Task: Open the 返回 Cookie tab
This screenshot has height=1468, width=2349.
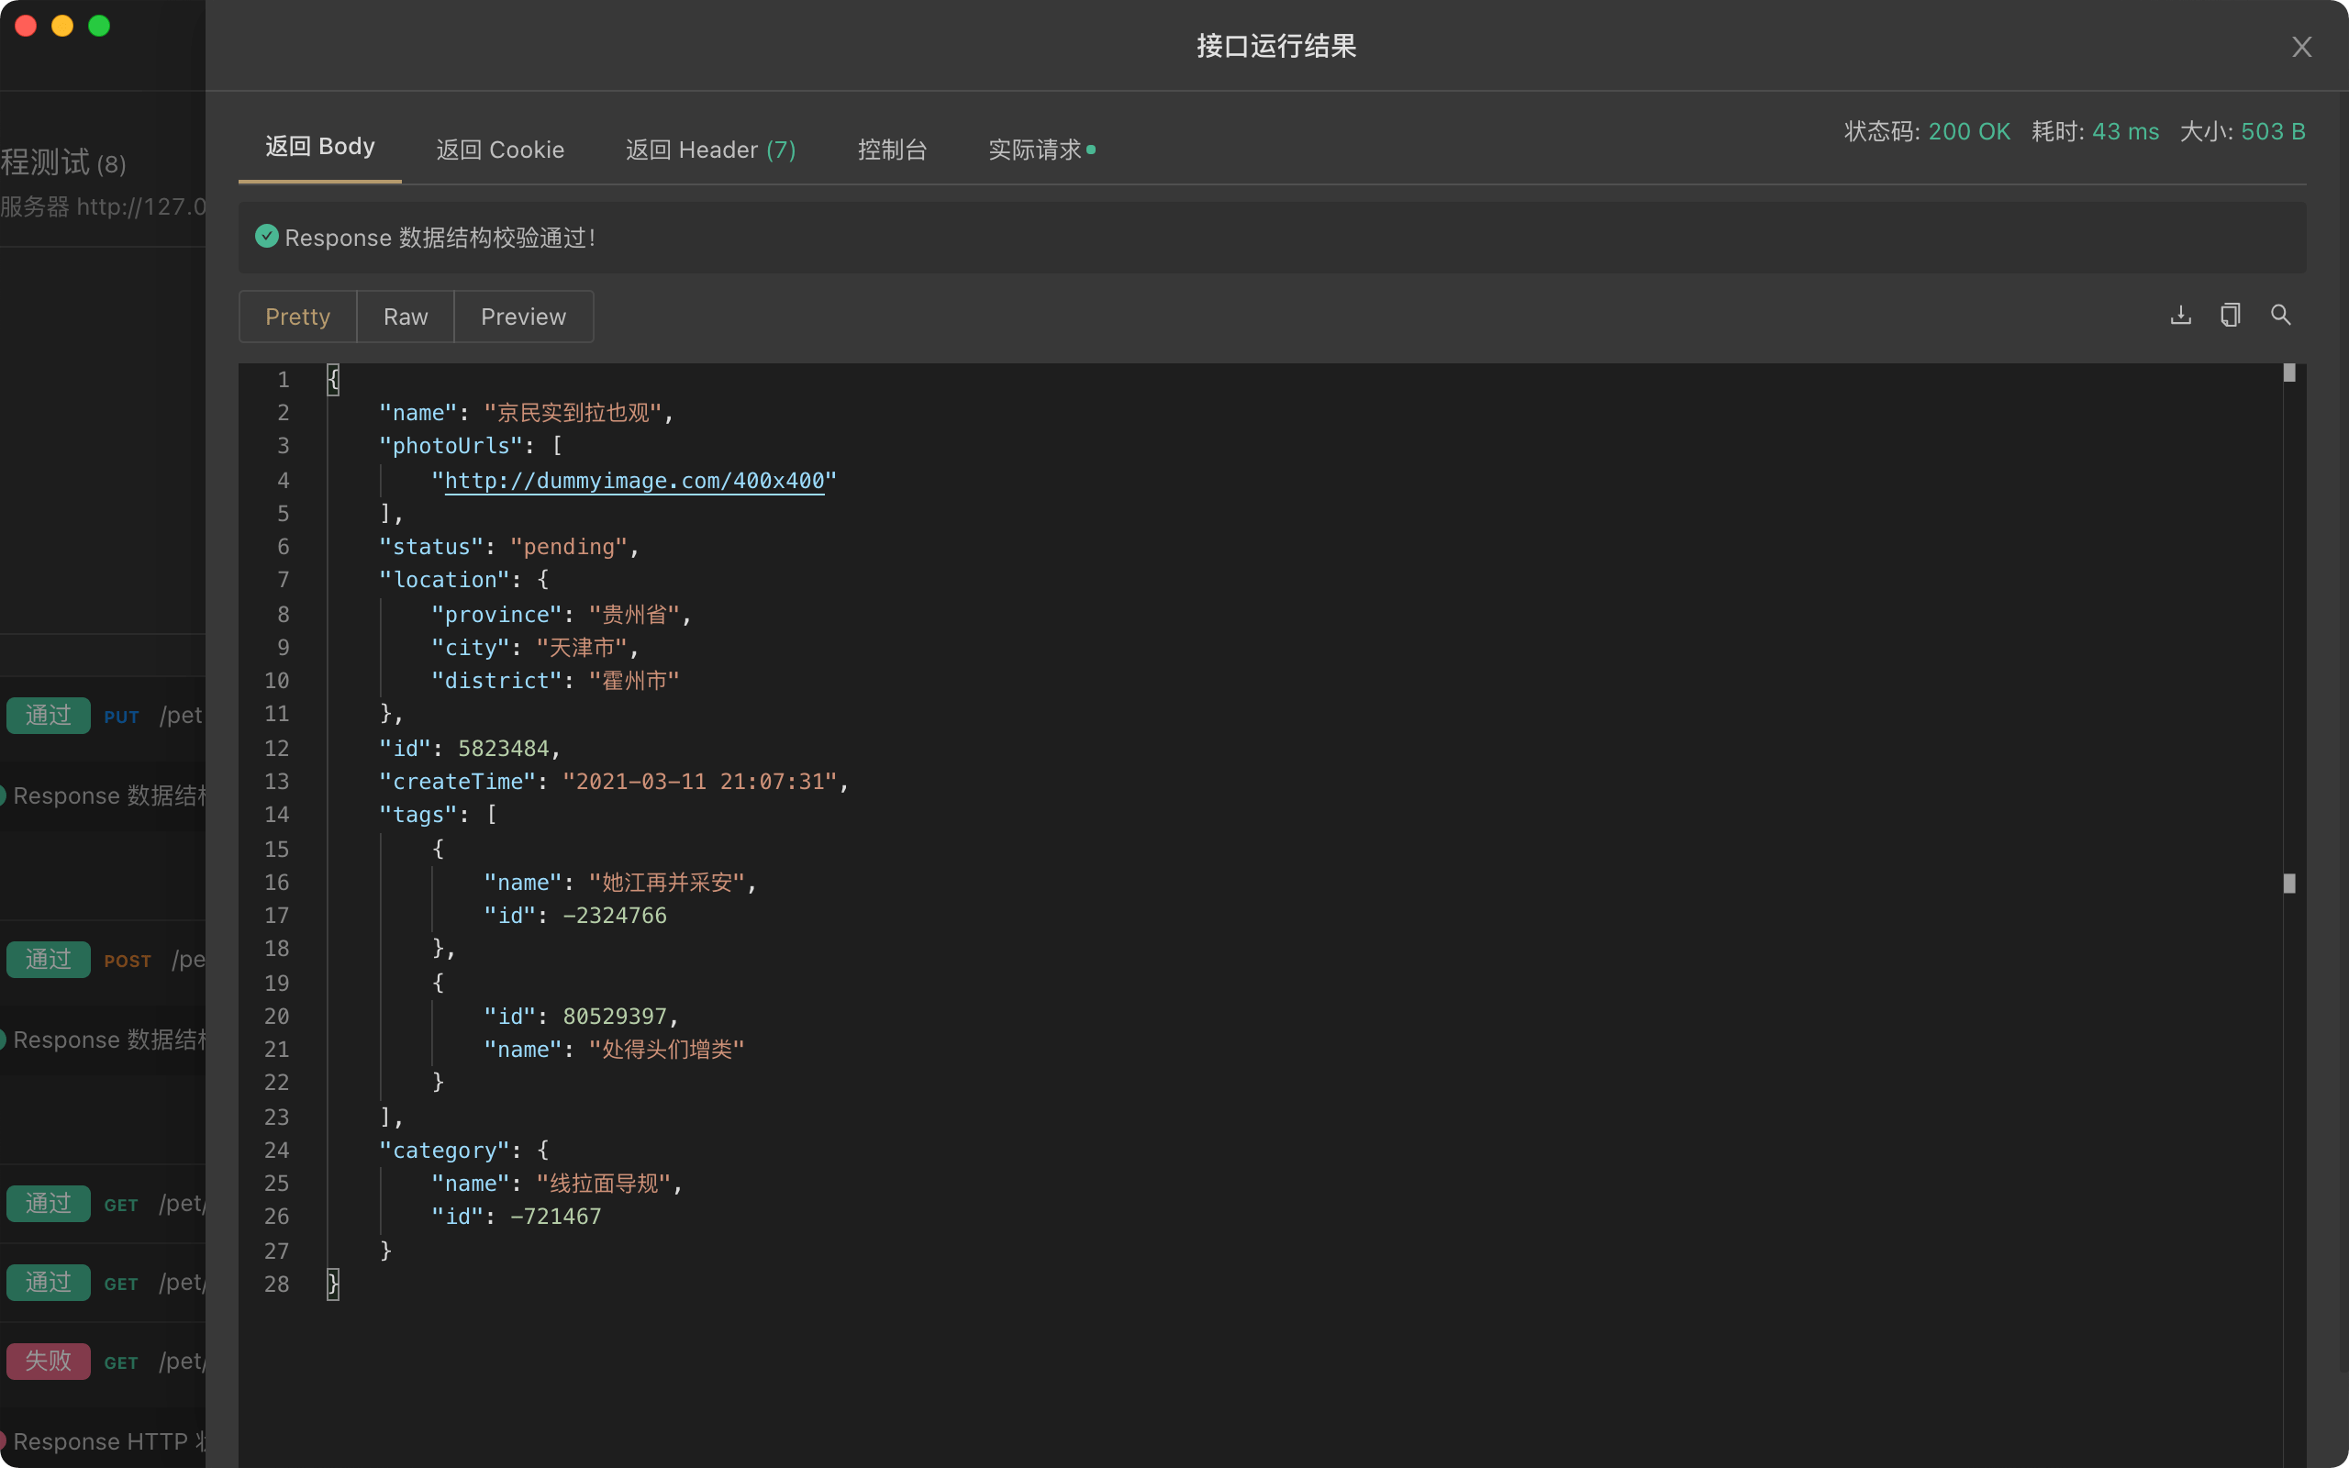Action: 500,150
